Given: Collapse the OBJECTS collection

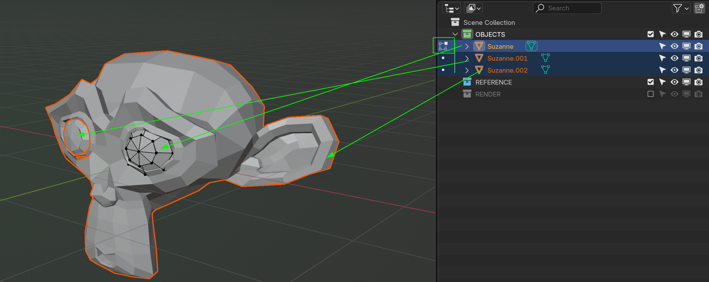Looking at the screenshot, I should coord(455,34).
